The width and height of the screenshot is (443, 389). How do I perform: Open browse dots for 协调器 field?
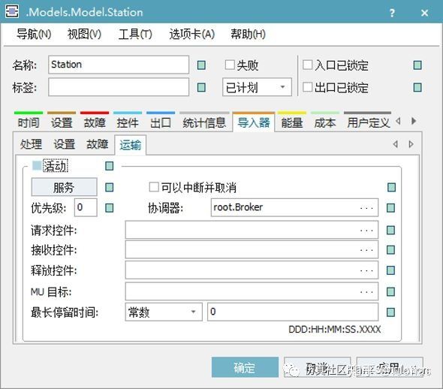[x=366, y=208]
